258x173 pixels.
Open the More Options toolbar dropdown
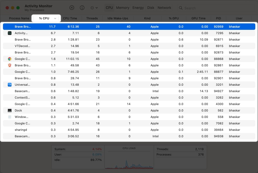[x=93, y=8]
